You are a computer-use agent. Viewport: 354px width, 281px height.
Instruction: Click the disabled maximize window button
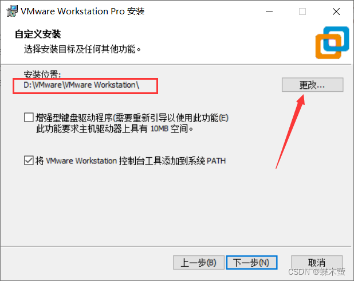[x=302, y=11]
